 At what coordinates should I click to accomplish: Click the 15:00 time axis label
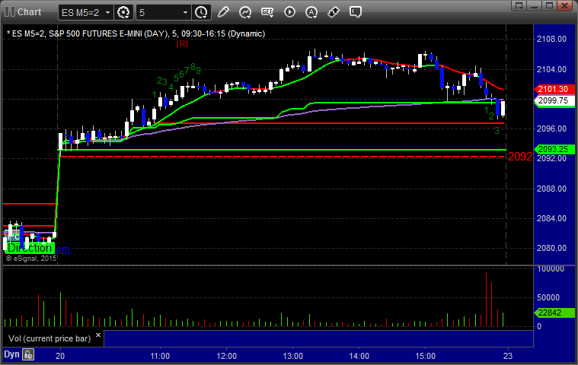pos(426,356)
